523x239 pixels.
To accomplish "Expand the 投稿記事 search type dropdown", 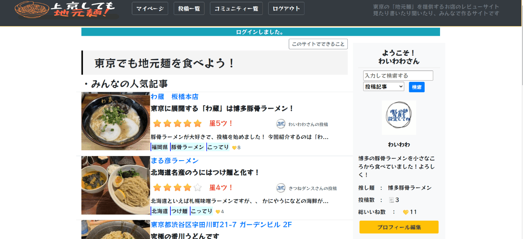I will click(384, 87).
